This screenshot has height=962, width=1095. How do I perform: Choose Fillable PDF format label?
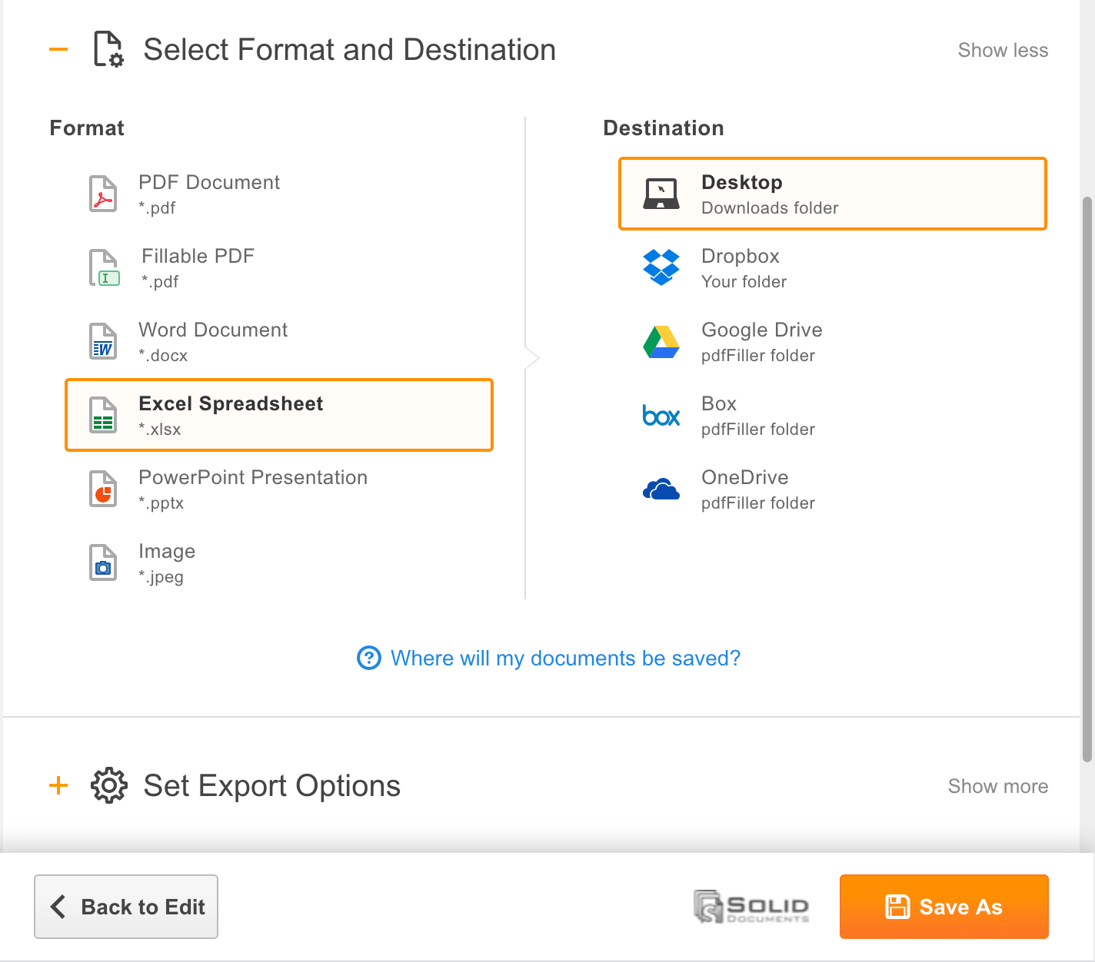point(198,256)
